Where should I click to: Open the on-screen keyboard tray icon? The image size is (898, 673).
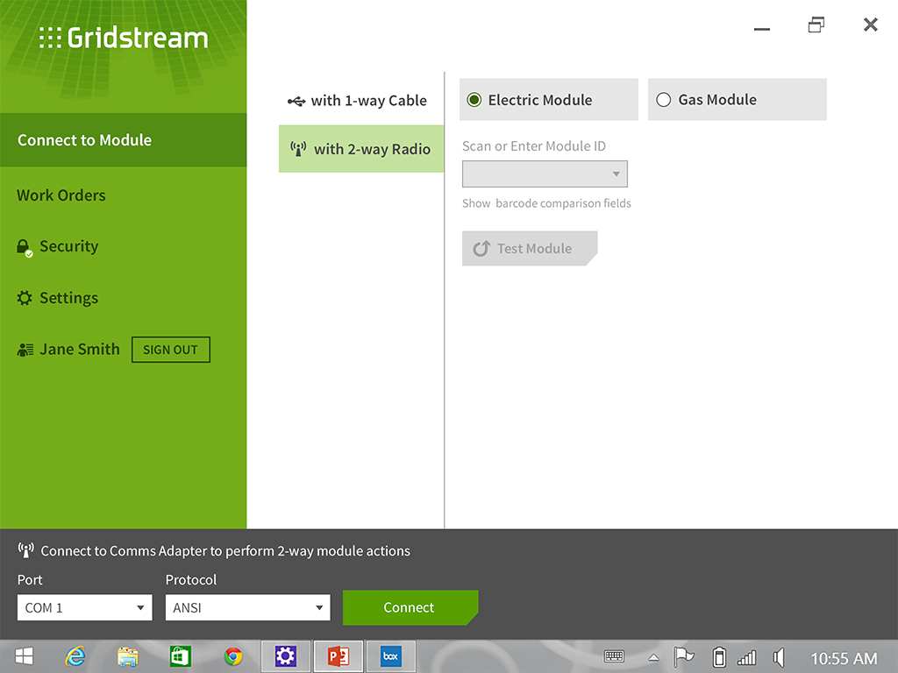[x=614, y=657]
